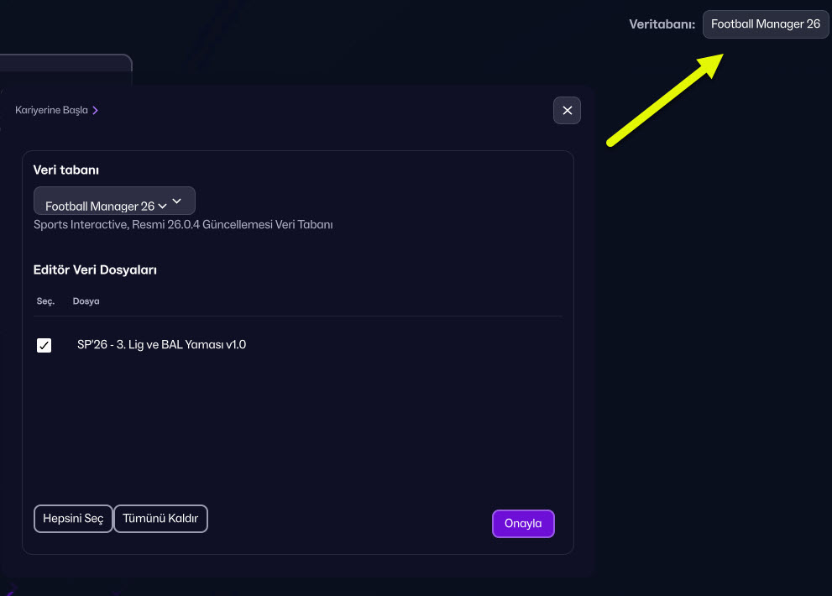Click the purple chevron beside Kariyerine Başla
Screen dimensions: 832x596
tap(96, 111)
